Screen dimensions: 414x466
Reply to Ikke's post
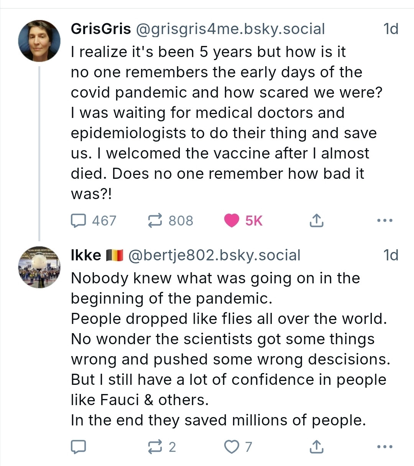[x=78, y=447]
